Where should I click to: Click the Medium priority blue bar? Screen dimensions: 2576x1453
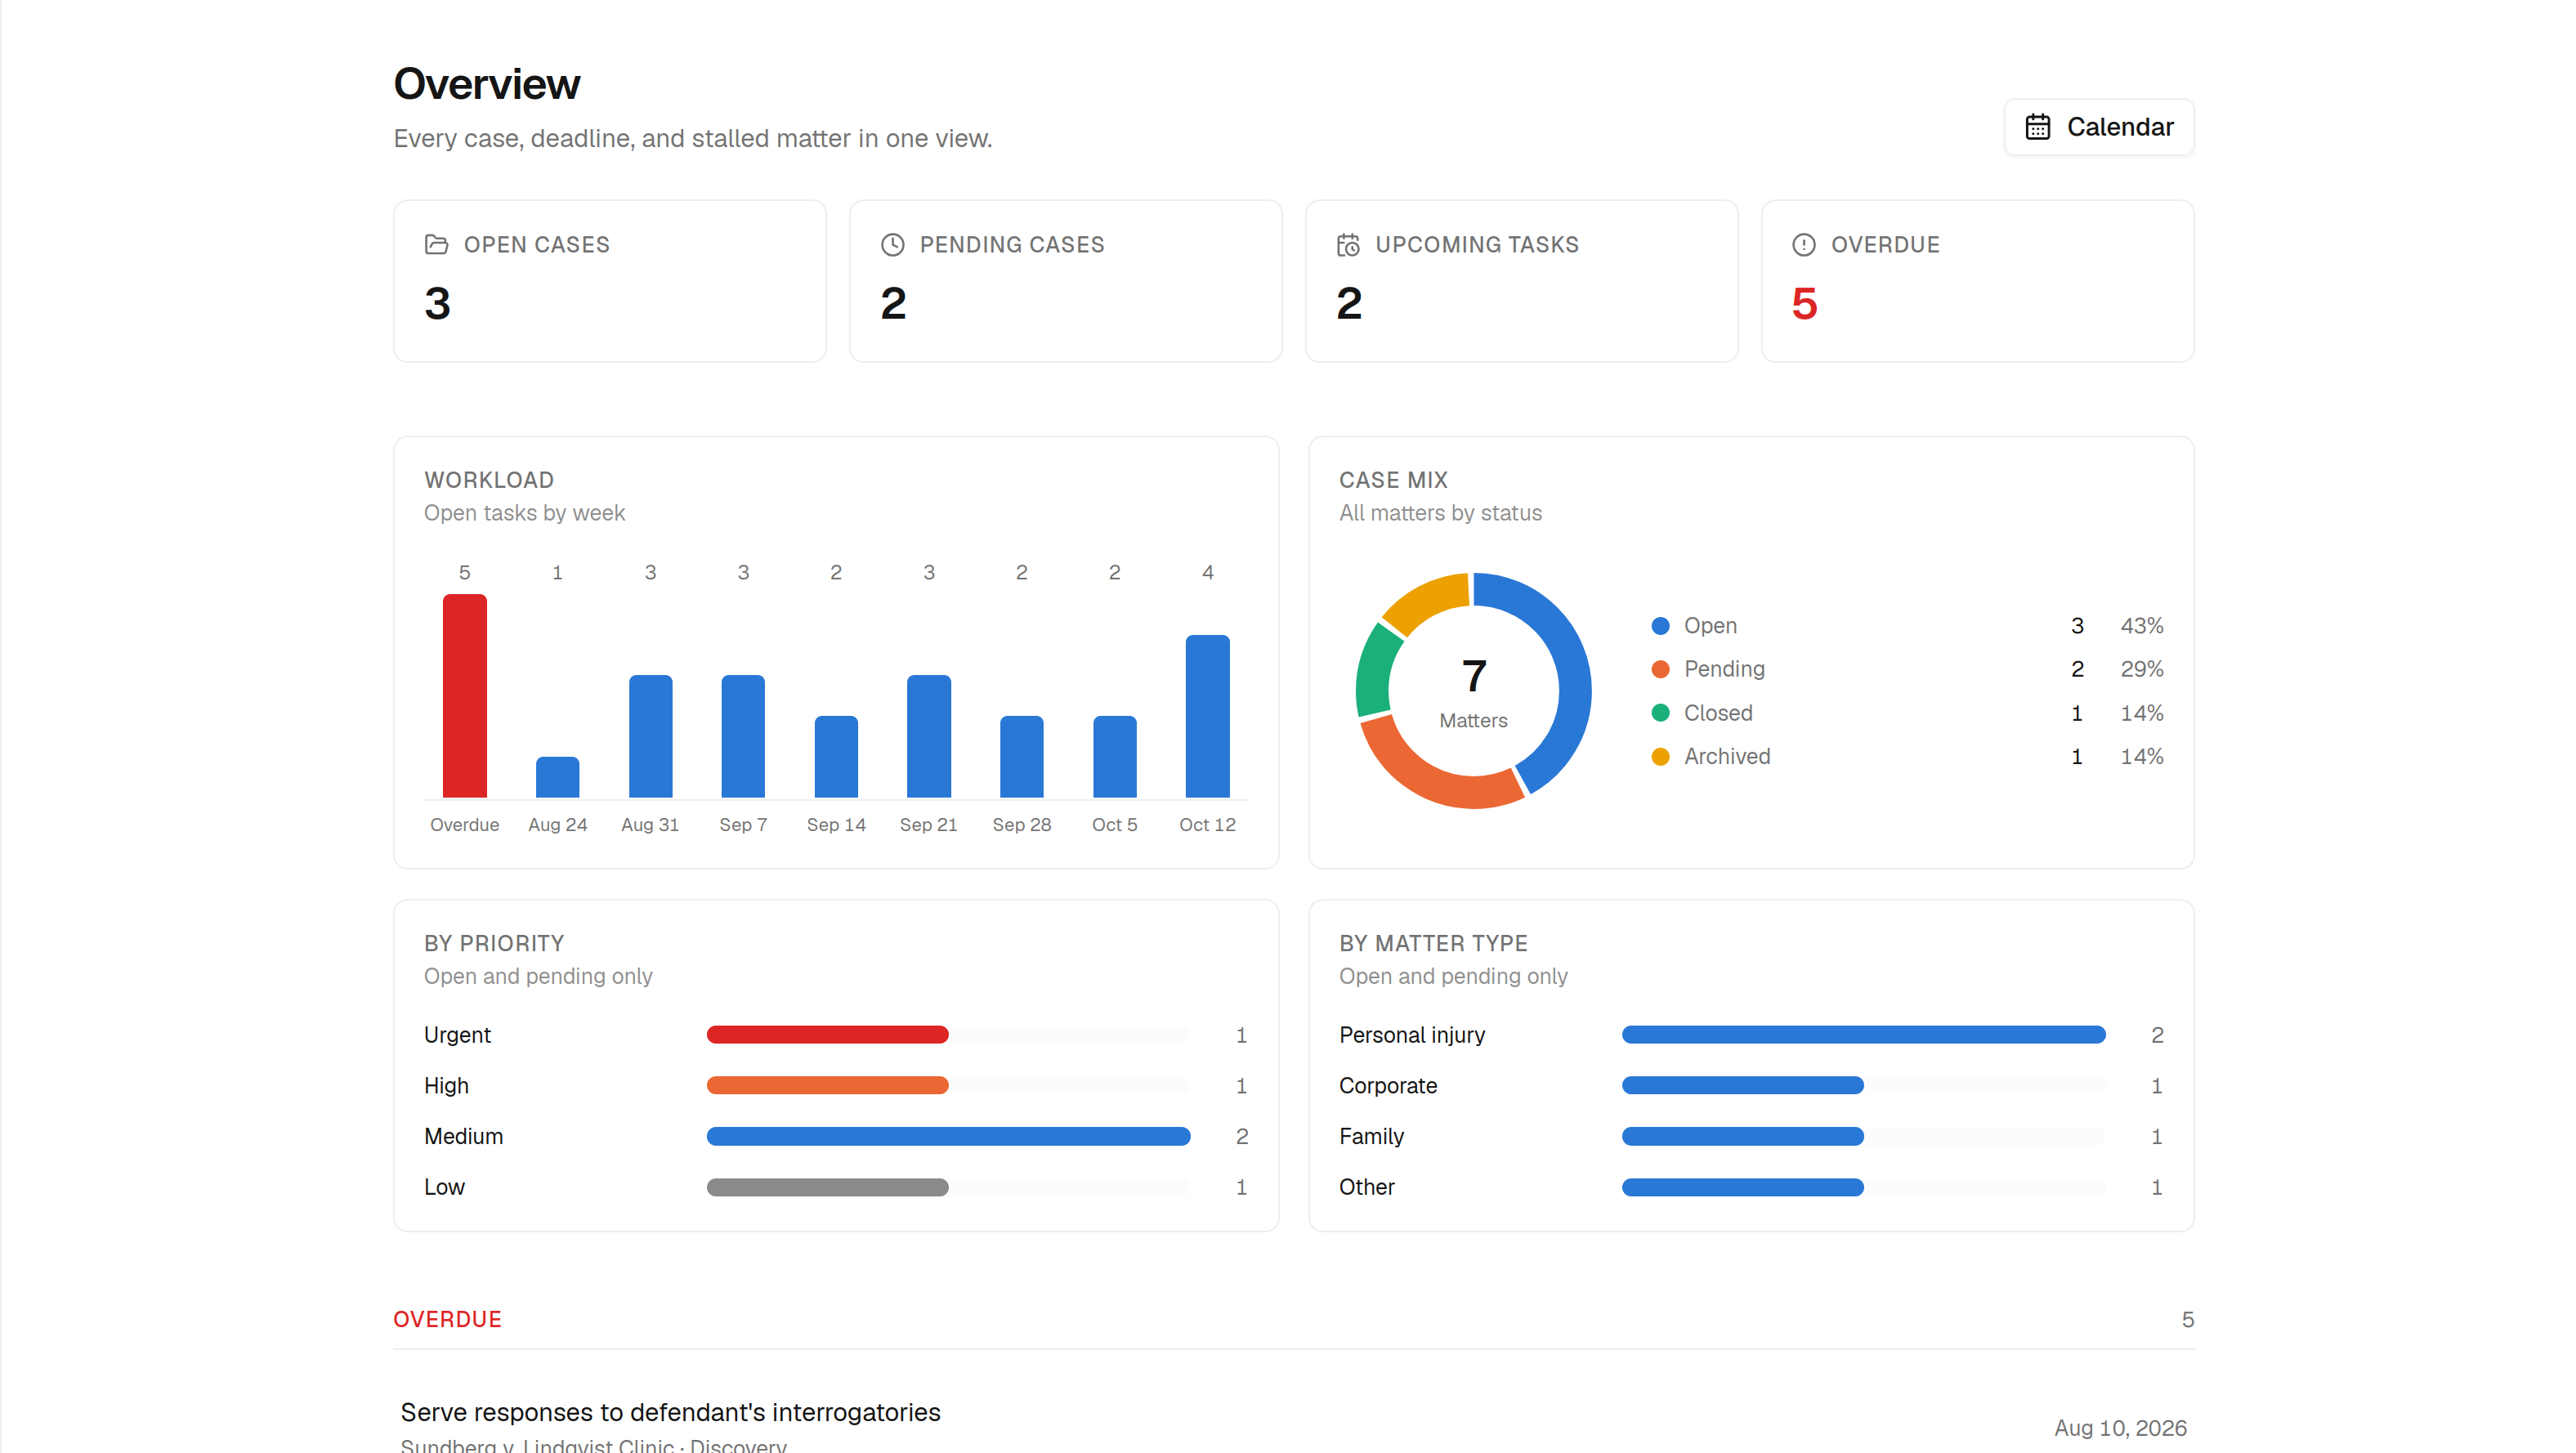pyautogui.click(x=948, y=1136)
